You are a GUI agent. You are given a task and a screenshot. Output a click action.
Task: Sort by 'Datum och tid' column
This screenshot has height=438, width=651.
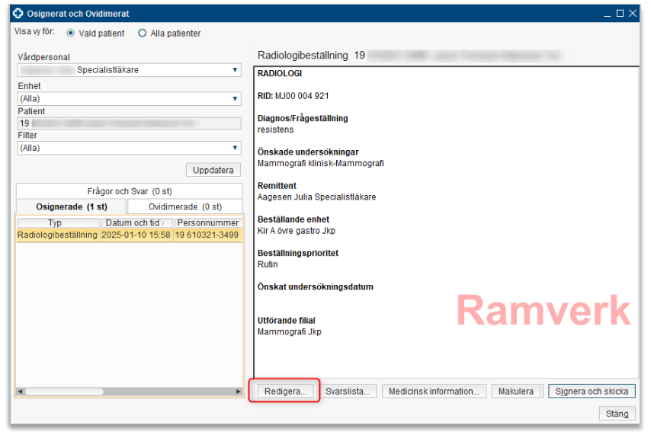(x=136, y=223)
